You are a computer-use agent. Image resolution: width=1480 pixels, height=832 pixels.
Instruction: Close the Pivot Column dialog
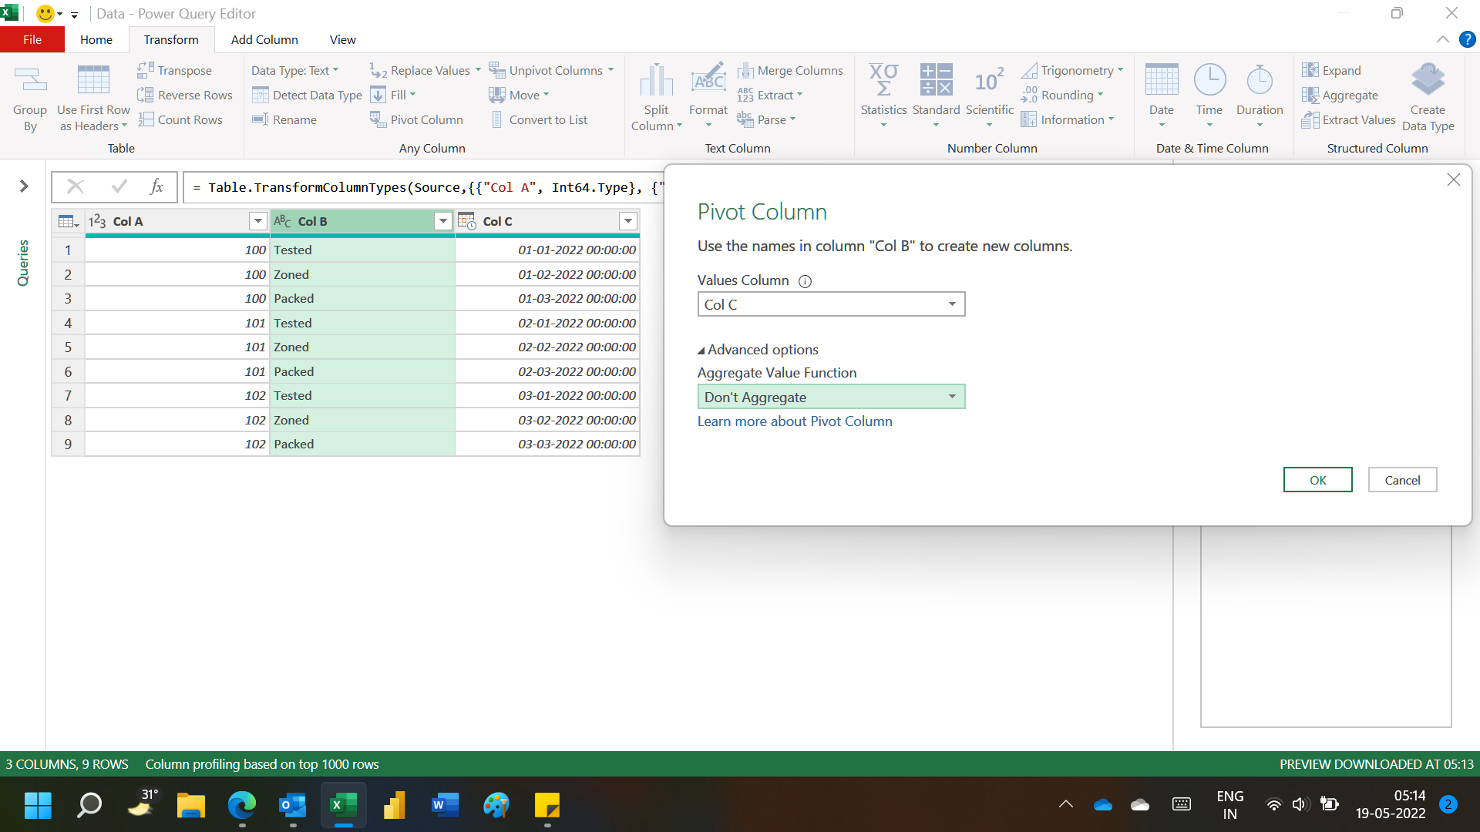coord(1454,179)
